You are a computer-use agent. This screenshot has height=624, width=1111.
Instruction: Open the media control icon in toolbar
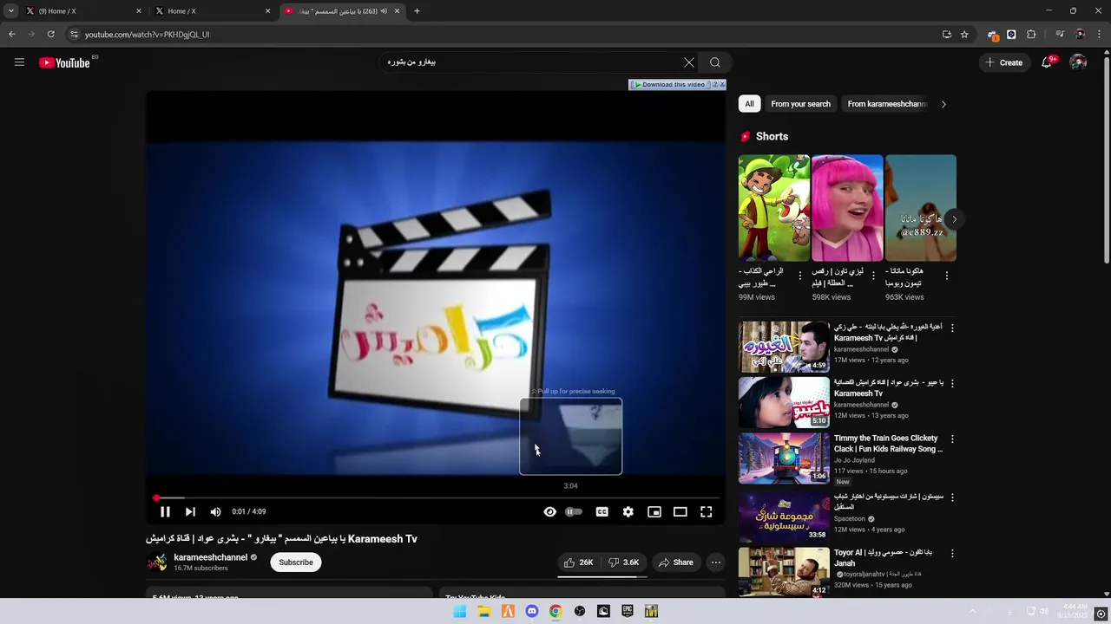(1060, 35)
